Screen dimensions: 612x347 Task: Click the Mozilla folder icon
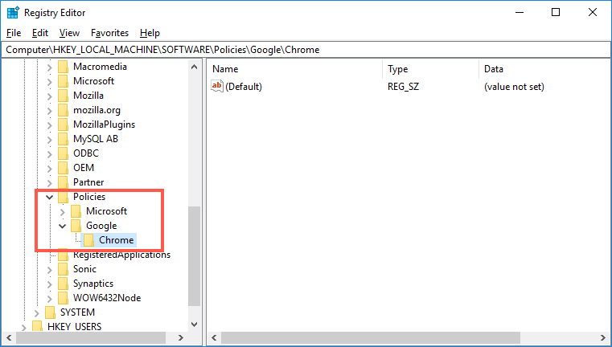coord(64,96)
